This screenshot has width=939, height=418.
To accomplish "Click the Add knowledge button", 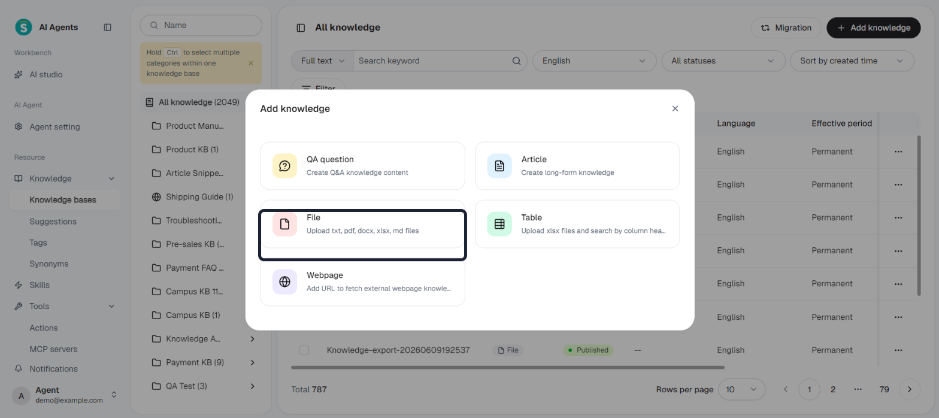I will click(874, 28).
